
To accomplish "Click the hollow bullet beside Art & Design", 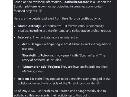I will pyautogui.click(x=19, y=44).
